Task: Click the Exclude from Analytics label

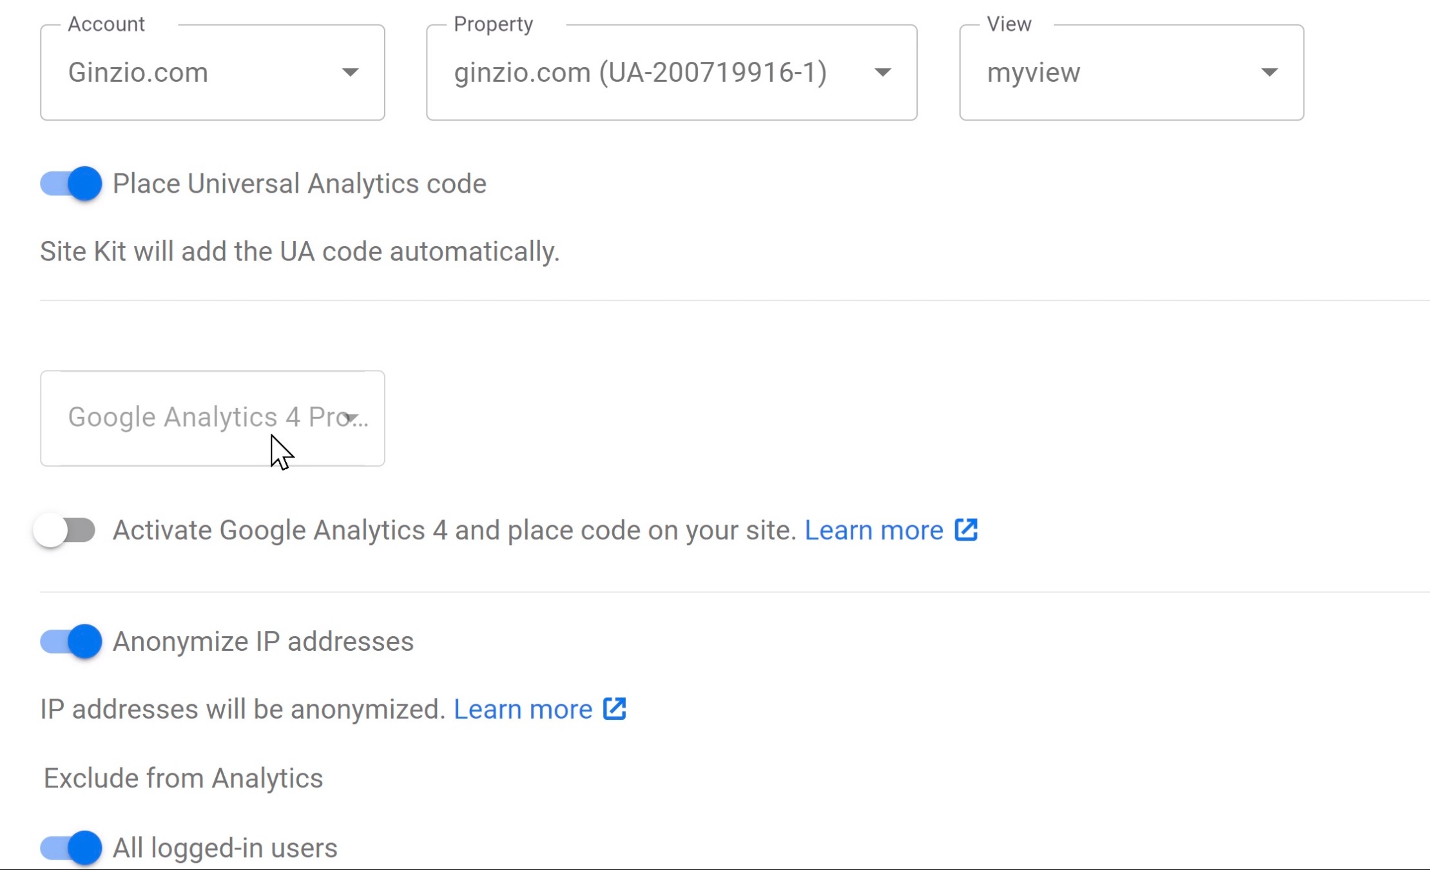Action: [183, 778]
